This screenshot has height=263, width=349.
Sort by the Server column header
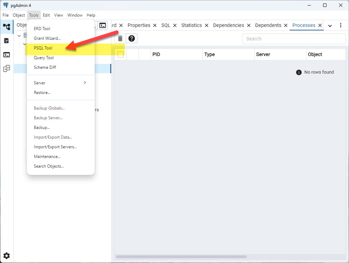pos(280,55)
